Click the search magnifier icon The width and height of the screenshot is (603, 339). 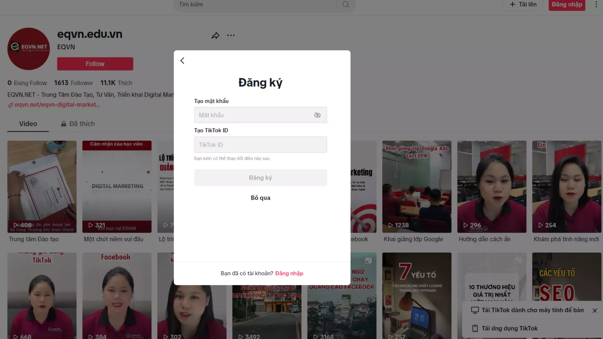(x=346, y=4)
